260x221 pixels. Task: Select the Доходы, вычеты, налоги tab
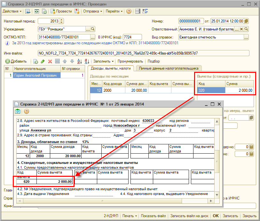[111, 68]
